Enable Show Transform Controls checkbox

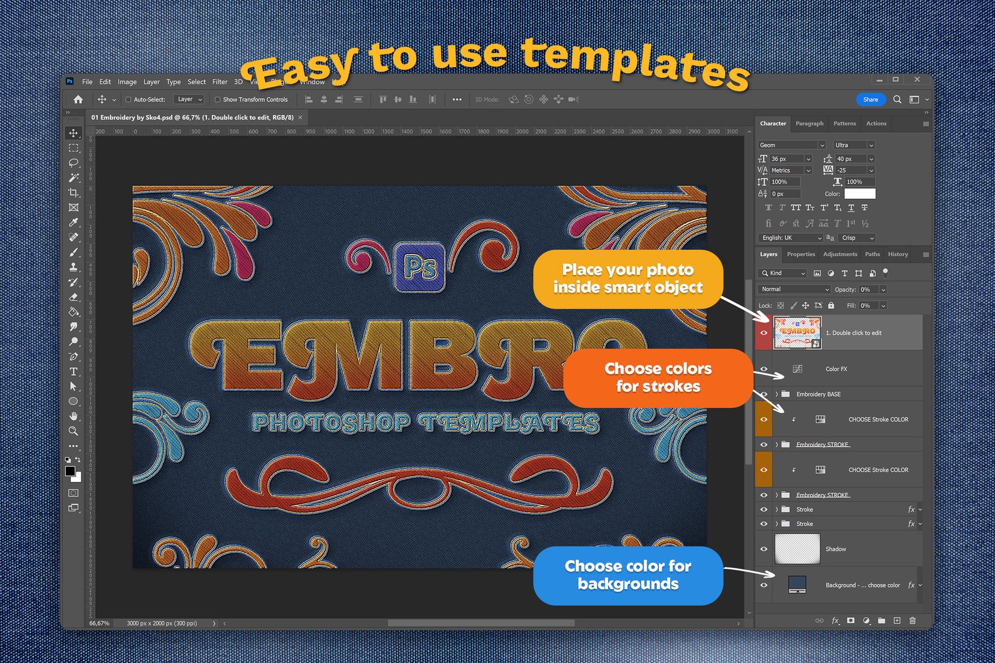[x=218, y=99]
